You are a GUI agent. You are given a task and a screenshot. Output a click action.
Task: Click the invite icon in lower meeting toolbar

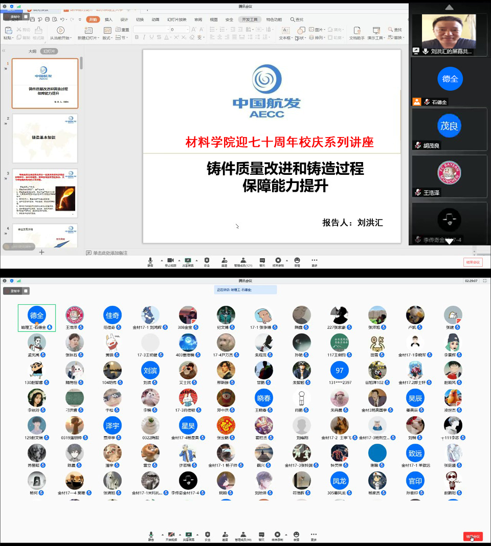(x=225, y=535)
